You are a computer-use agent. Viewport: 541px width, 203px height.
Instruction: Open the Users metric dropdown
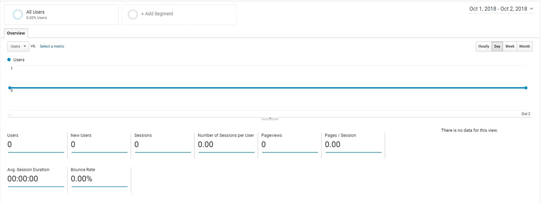click(18, 46)
